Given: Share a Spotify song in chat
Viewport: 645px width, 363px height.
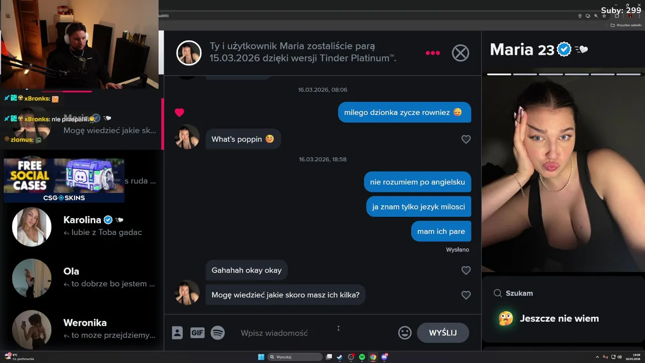Looking at the screenshot, I should coord(218,333).
